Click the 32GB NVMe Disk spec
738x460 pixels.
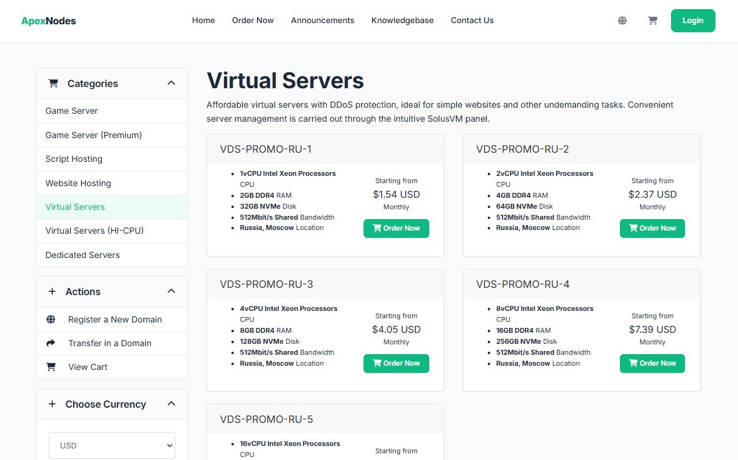[x=268, y=206]
